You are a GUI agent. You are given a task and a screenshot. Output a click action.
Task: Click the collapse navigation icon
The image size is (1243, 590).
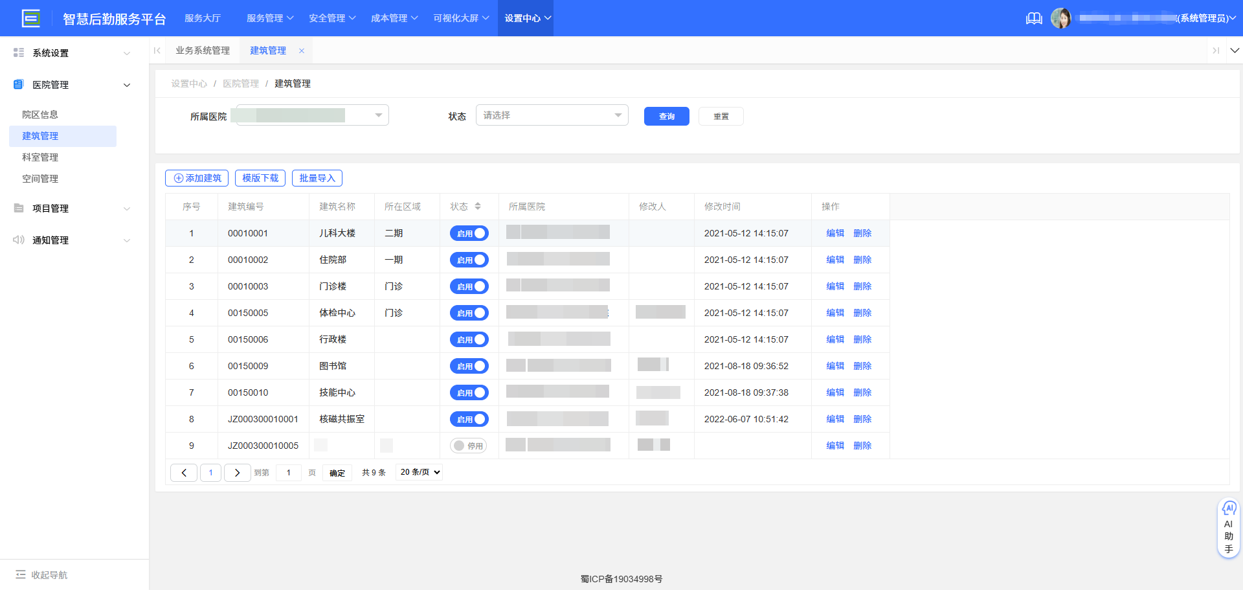tap(21, 574)
